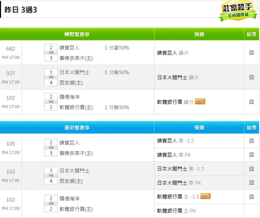Click 1 分輸50% next to 軟體銀行鷹(主)
This screenshot has width=260, height=218.
tap(117, 107)
